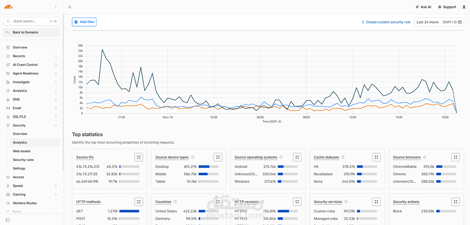Expand the Source device types card
This screenshot has width=470, height=225.
click(218, 157)
